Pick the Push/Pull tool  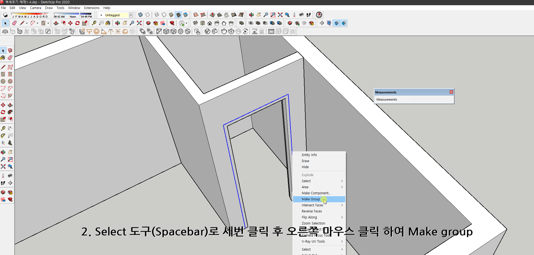pyautogui.click(x=56, y=23)
